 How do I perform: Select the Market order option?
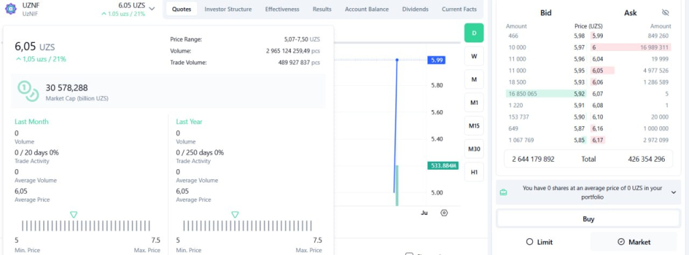click(634, 242)
